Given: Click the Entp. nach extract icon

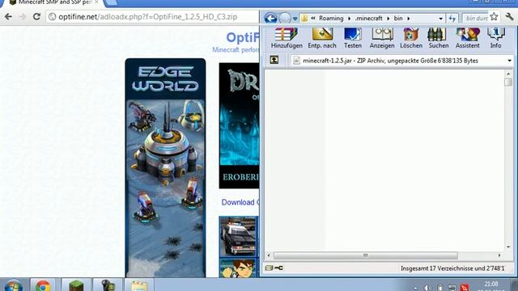Looking at the screenshot, I should 322,38.
